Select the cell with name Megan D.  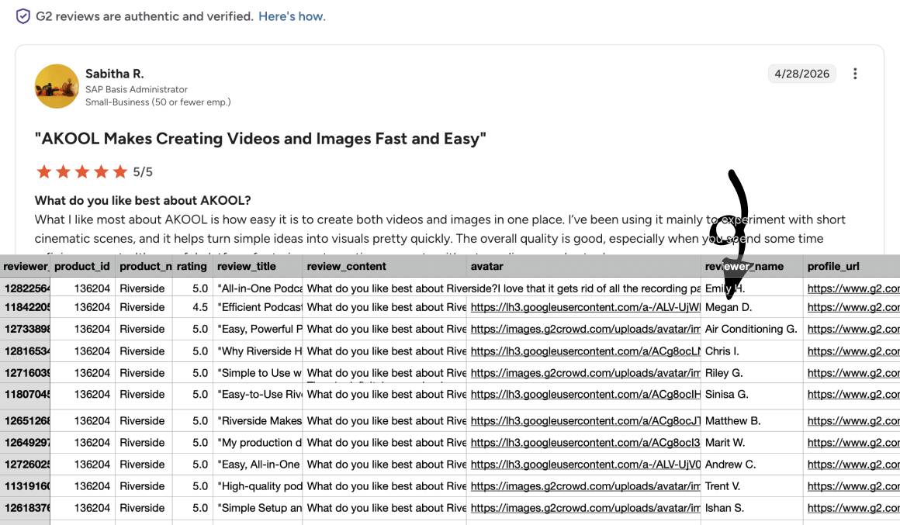pyautogui.click(x=752, y=308)
